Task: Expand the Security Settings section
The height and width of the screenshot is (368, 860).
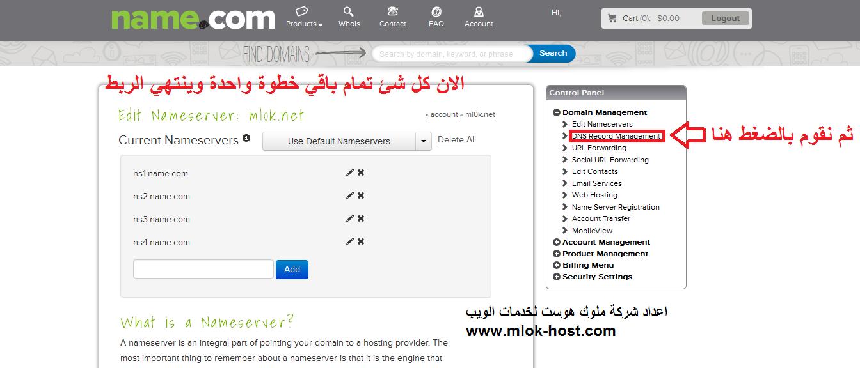Action: 557,277
